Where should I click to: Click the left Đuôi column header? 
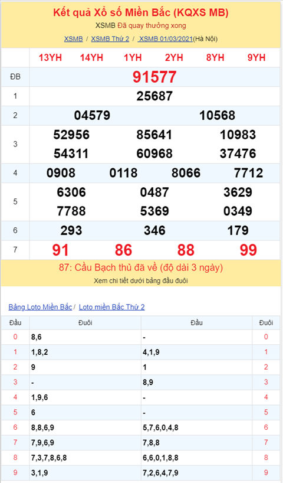coord(85,323)
